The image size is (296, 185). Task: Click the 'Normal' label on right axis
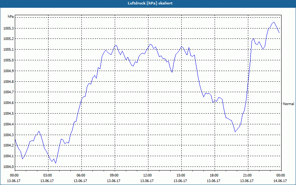(289, 104)
